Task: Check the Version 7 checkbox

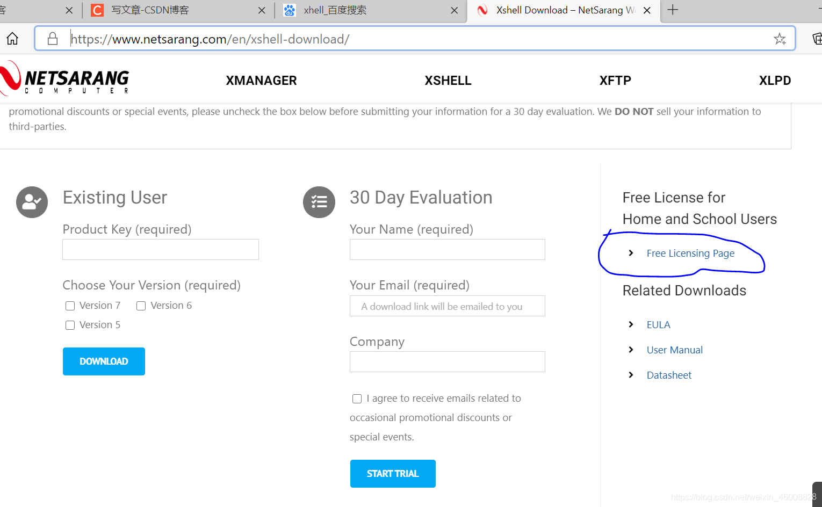Action: pos(70,306)
